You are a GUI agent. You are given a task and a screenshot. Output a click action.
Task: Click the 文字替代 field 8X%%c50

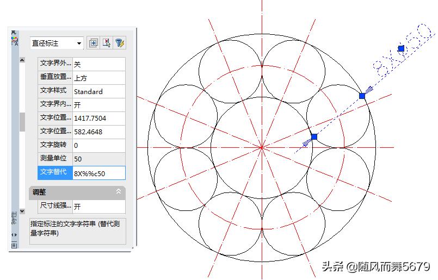[x=99, y=173]
